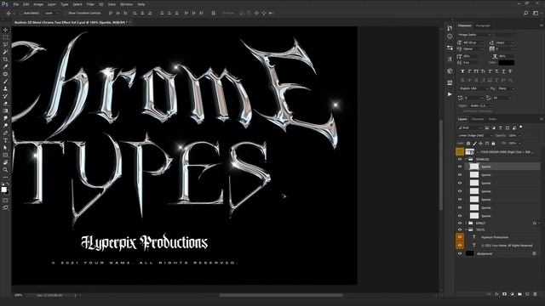
Task: Open the search magnifier in options bar
Action: (526, 14)
